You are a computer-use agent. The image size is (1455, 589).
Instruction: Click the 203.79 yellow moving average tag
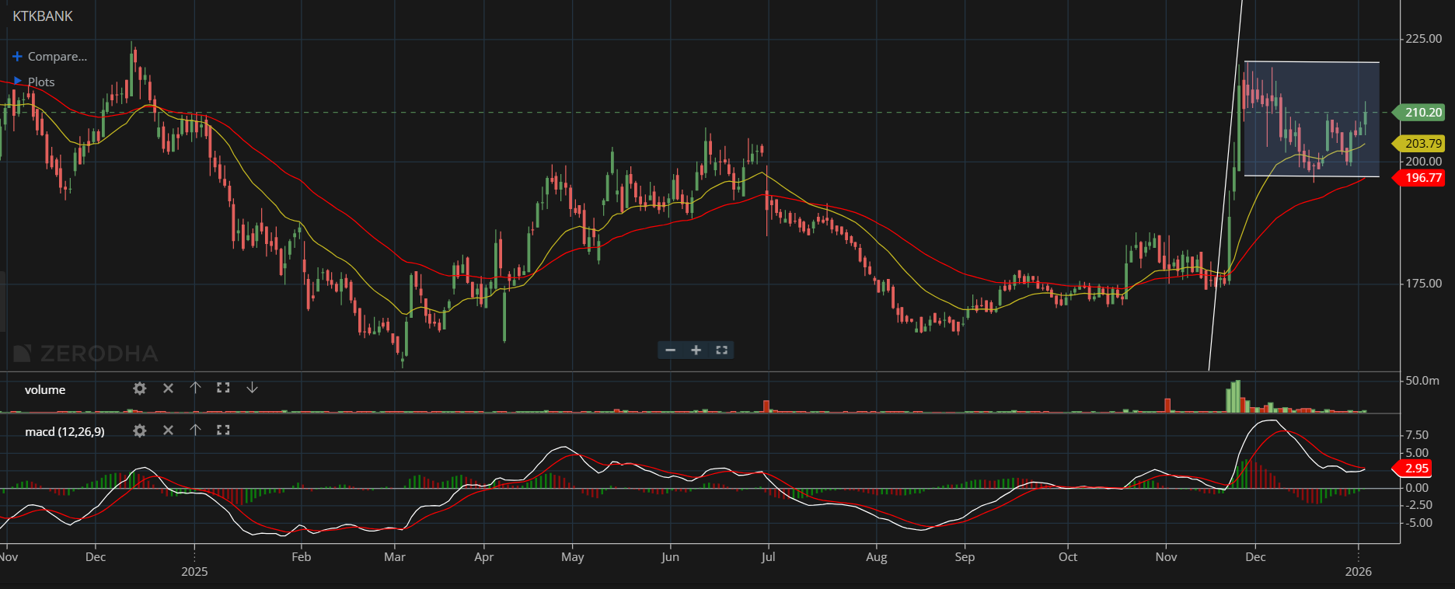[1419, 143]
